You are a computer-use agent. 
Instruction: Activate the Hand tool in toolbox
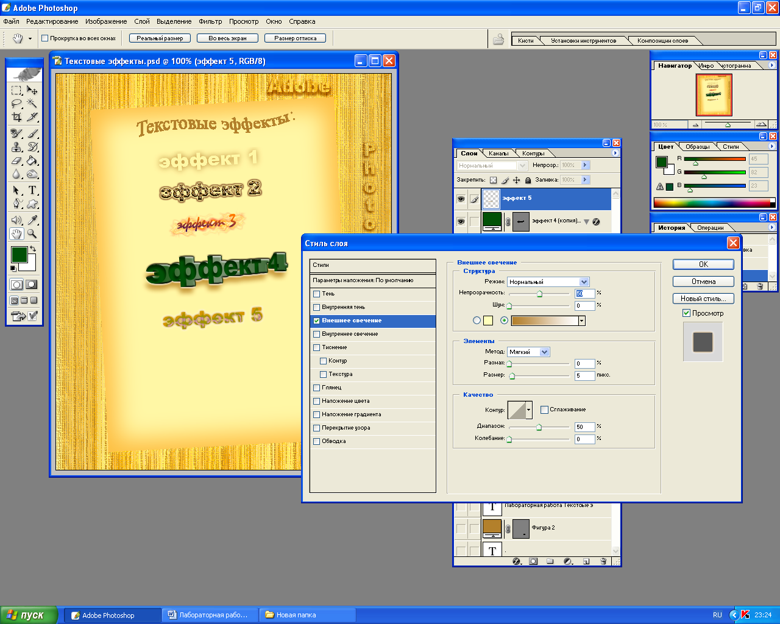click(16, 233)
